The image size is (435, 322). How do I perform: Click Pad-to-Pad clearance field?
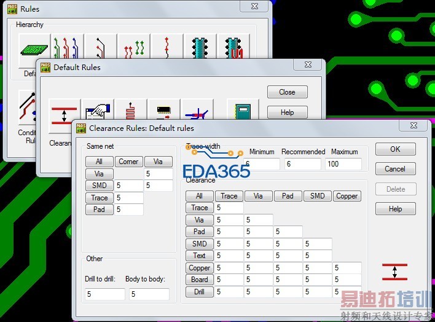pyautogui.click(x=288, y=232)
